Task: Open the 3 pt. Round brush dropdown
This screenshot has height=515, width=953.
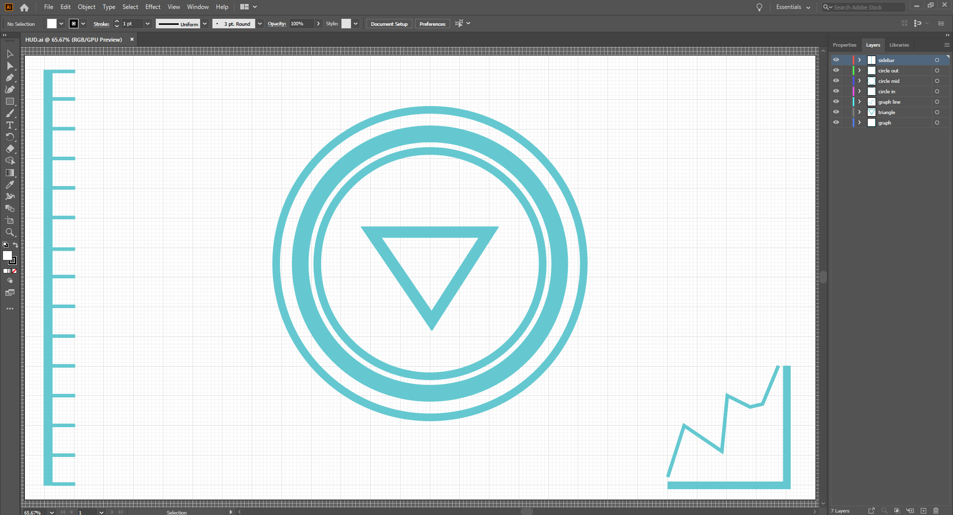Action: (260, 24)
